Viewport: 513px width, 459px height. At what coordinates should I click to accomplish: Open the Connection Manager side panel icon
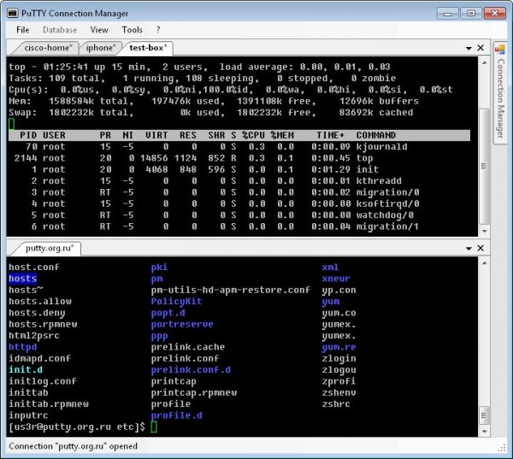point(499,50)
